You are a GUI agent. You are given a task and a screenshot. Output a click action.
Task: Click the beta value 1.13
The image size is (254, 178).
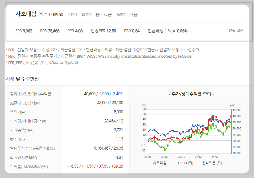pyautogui.click(x=120, y=139)
